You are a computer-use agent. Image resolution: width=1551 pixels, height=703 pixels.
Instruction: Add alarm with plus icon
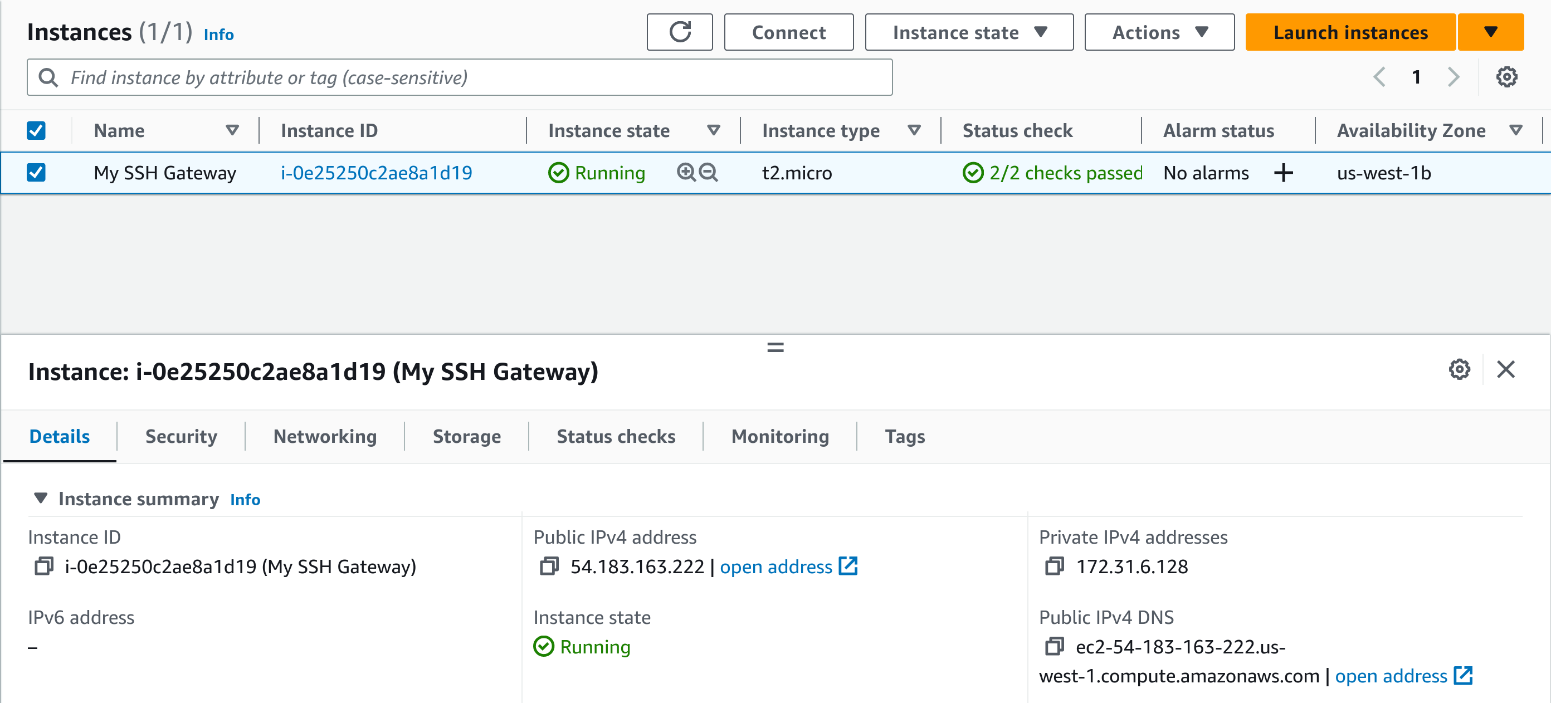(1283, 173)
